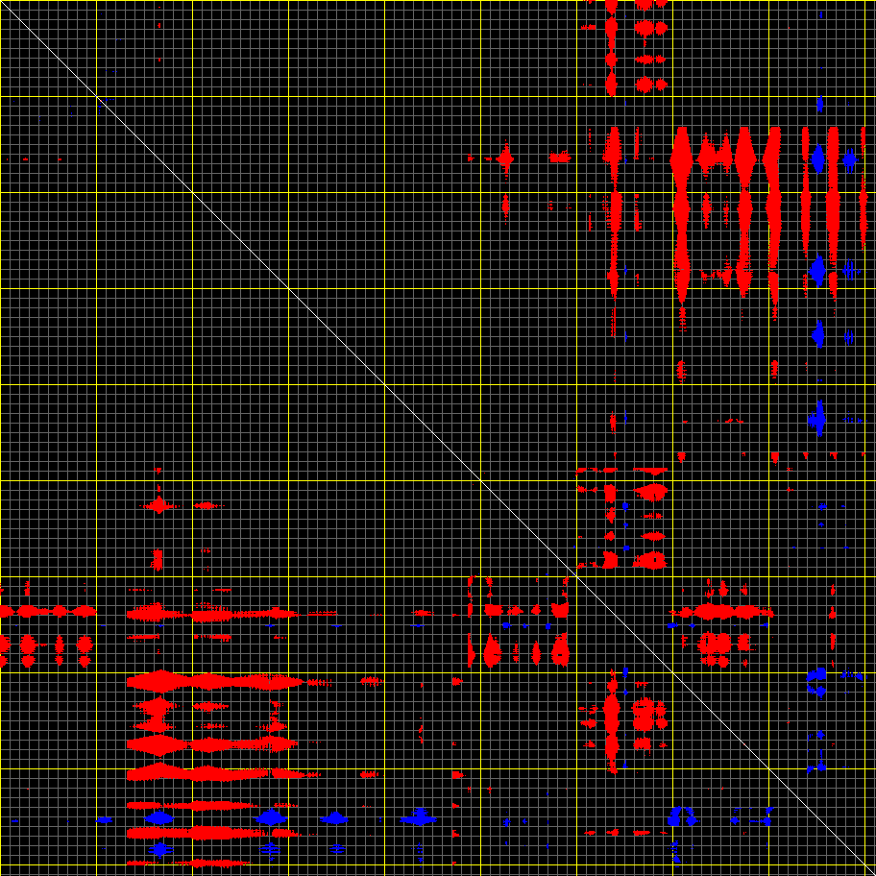Click the blue blob pair below the lower-right diagonal
876x876 pixels.
[x=684, y=816]
